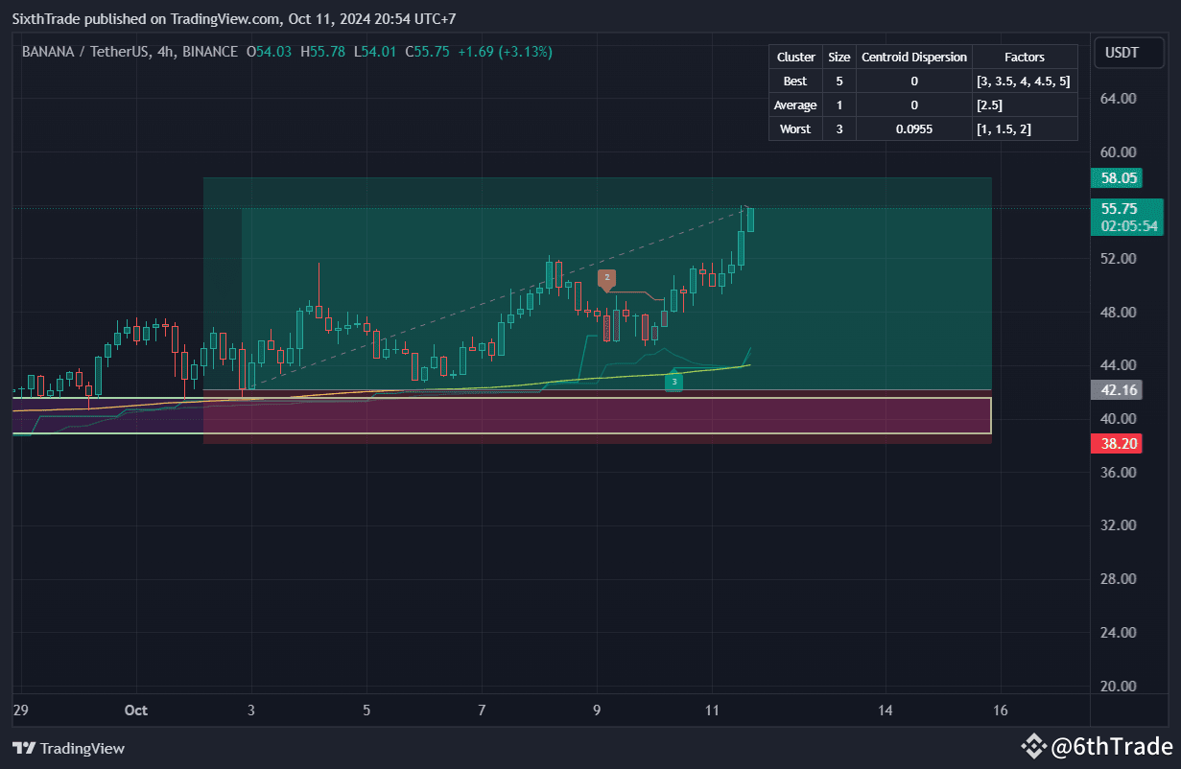Expand the Factors column in the cluster table
1181x769 pixels.
[x=1025, y=57]
